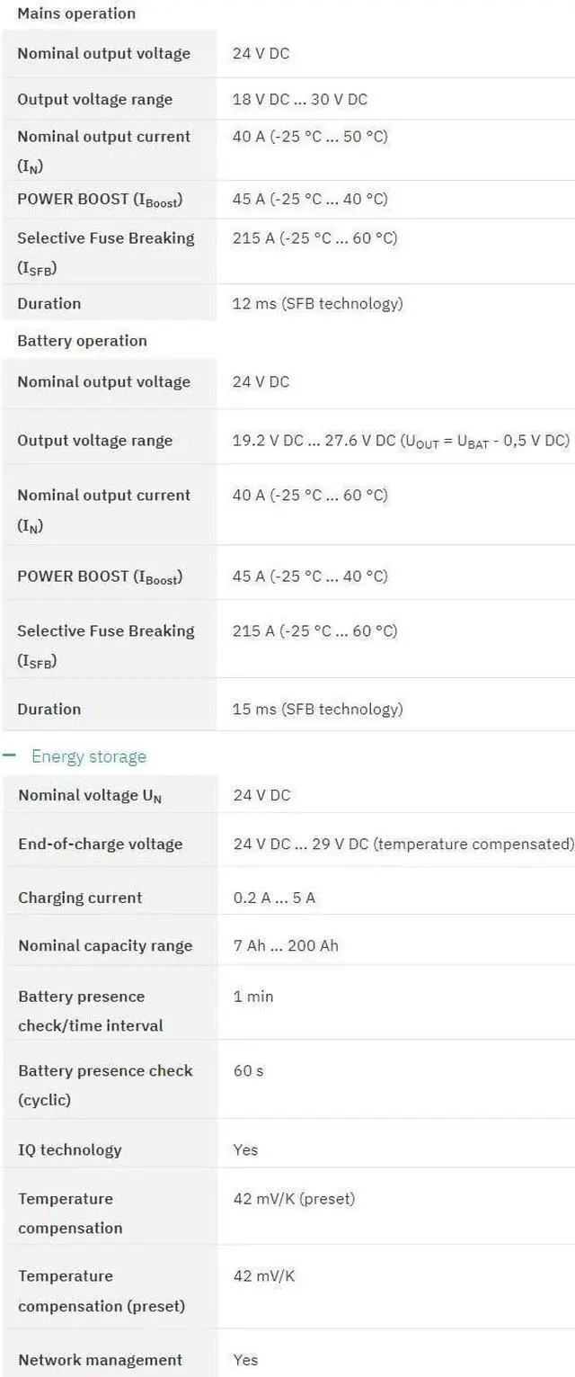Click the End-of-charge voltage label

(x=100, y=844)
